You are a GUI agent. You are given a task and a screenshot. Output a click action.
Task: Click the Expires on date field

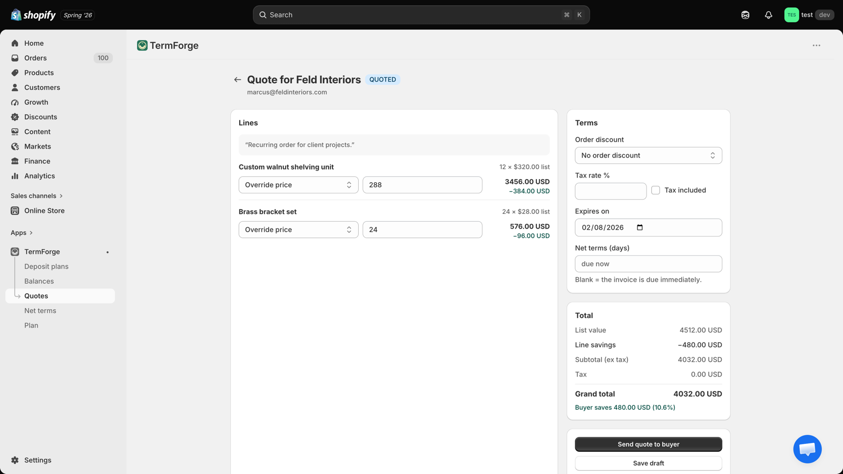(648, 228)
